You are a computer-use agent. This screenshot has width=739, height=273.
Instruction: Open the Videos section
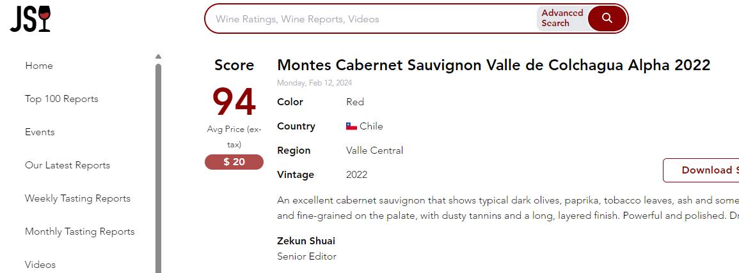[x=40, y=265]
